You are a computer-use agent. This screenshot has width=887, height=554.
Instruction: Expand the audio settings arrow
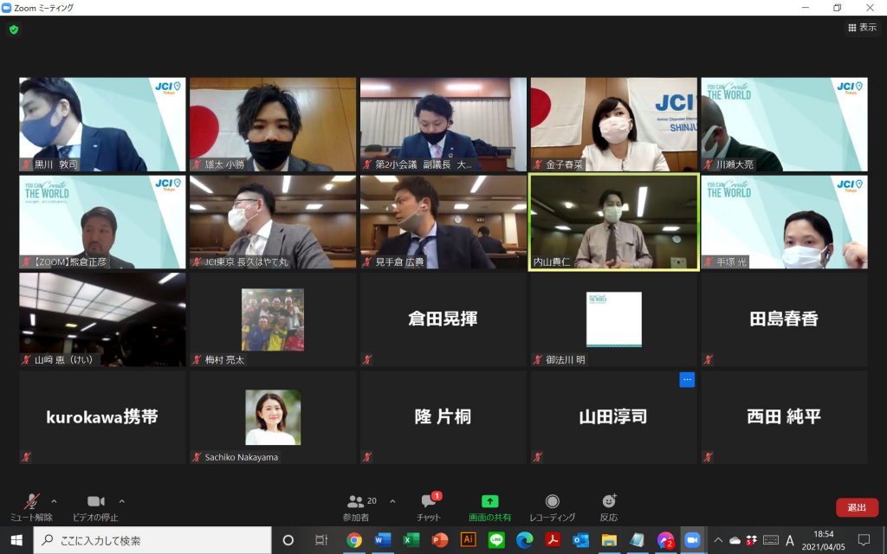54,501
